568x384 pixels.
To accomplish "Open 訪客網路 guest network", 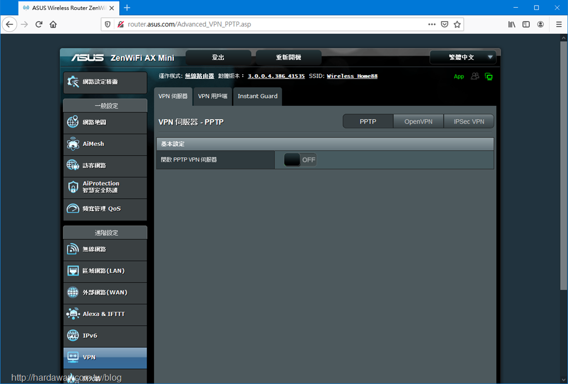I will [105, 166].
